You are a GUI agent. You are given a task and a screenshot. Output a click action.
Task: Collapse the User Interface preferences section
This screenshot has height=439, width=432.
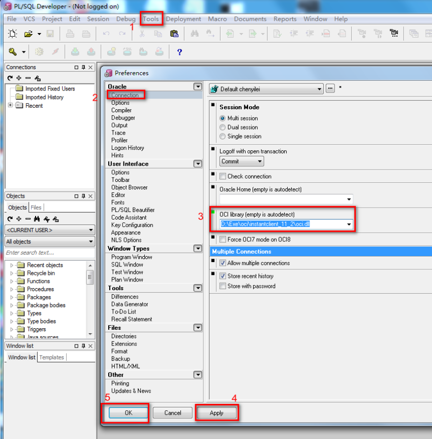point(198,164)
